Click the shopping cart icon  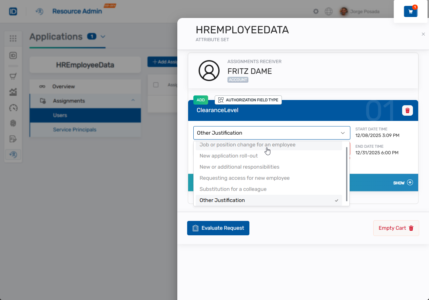pos(410,12)
